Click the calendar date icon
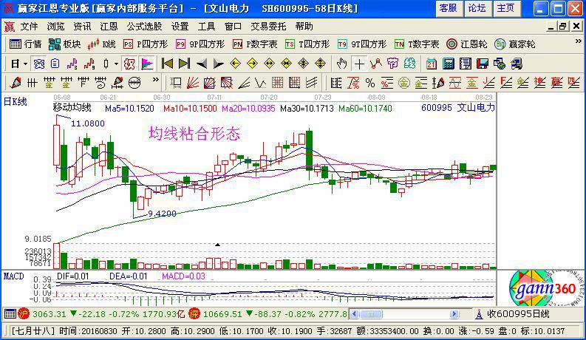 (431, 64)
